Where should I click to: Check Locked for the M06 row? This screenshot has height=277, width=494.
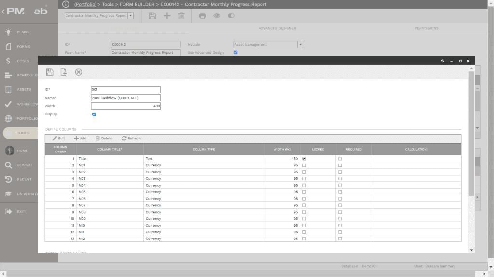pyautogui.click(x=304, y=199)
